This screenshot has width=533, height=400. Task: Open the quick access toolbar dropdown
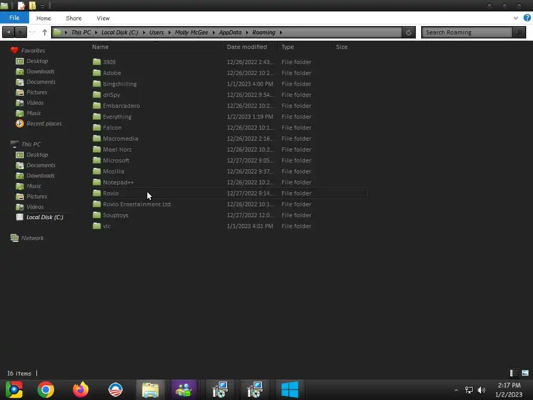[42, 6]
